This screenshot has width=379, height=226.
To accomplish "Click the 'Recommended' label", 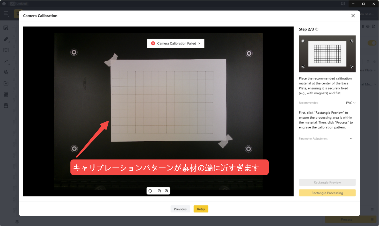I will click(x=309, y=103).
